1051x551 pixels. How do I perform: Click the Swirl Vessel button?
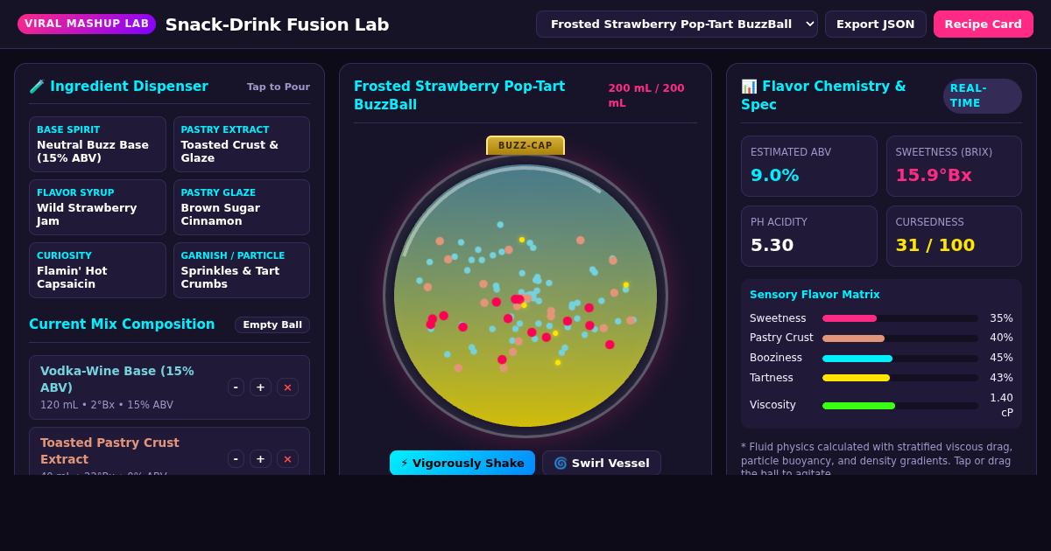click(602, 463)
